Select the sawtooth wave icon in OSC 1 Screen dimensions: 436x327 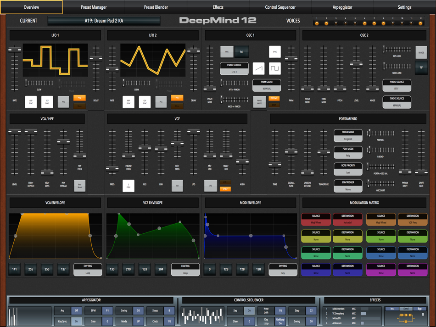click(x=259, y=68)
